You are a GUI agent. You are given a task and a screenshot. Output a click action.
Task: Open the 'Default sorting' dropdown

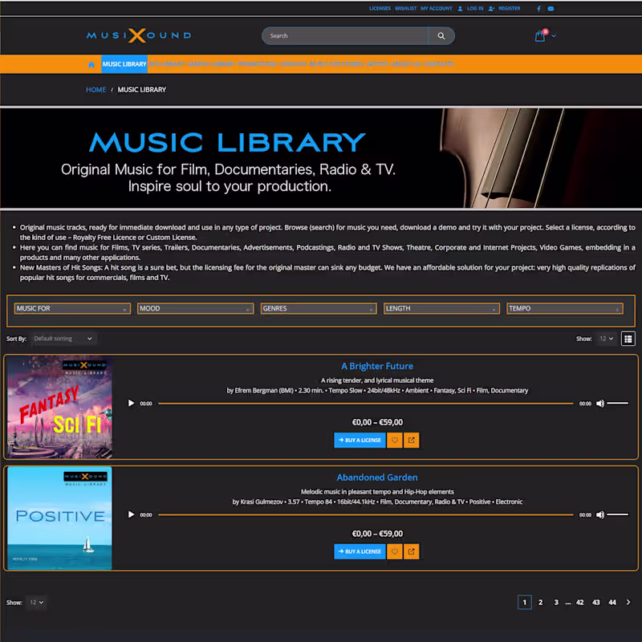click(x=63, y=339)
